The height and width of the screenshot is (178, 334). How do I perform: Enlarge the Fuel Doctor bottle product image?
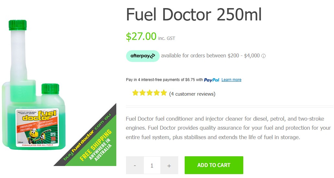click(x=34, y=85)
